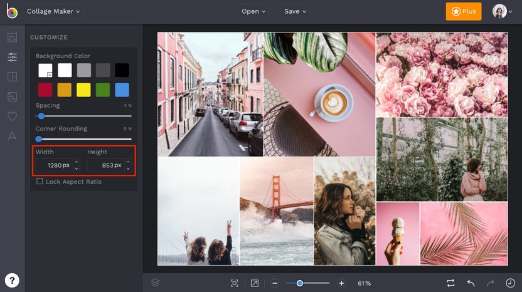Click the undo arrow icon
Image resolution: width=522 pixels, height=292 pixels.
pyautogui.click(x=471, y=283)
